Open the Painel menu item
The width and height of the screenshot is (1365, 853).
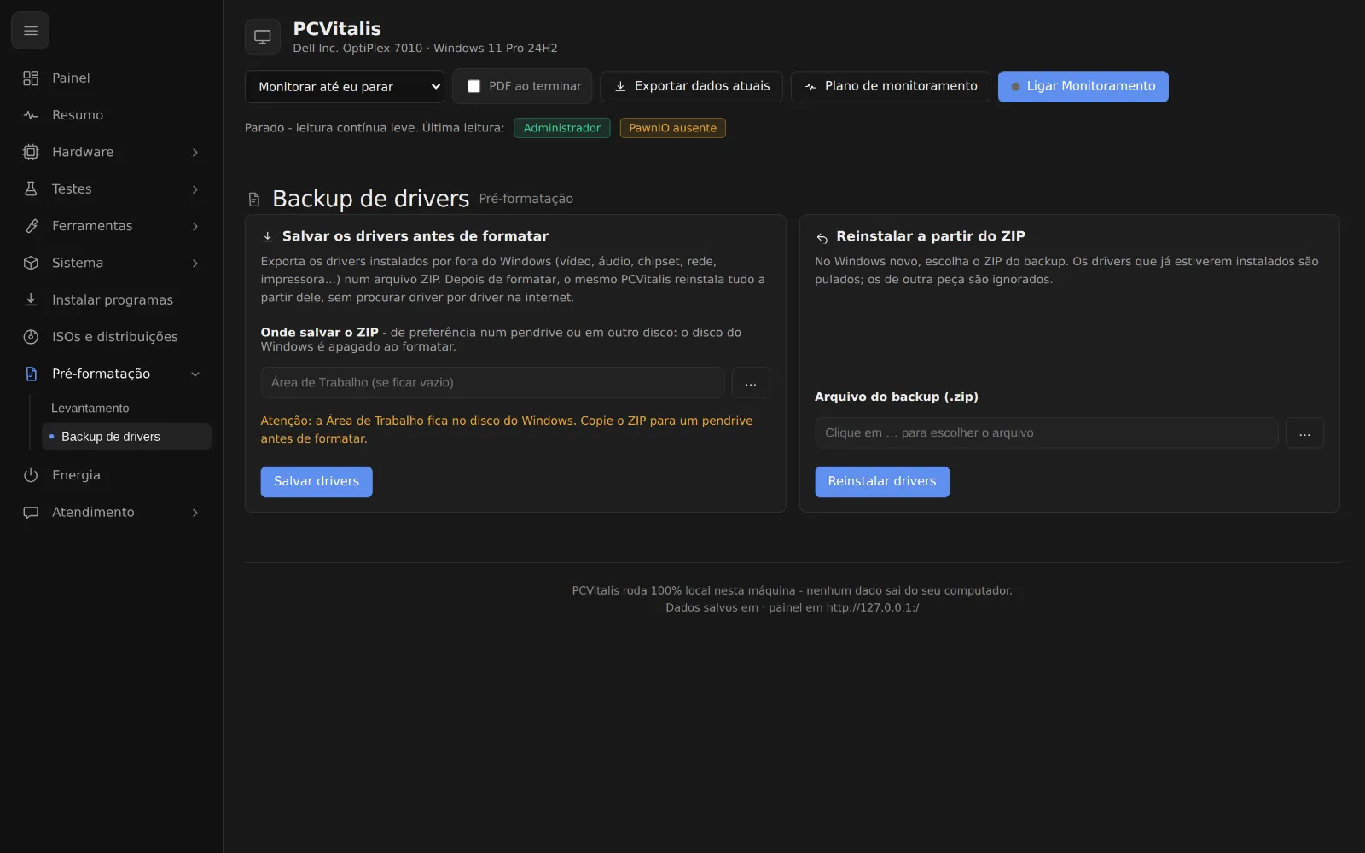(x=111, y=78)
